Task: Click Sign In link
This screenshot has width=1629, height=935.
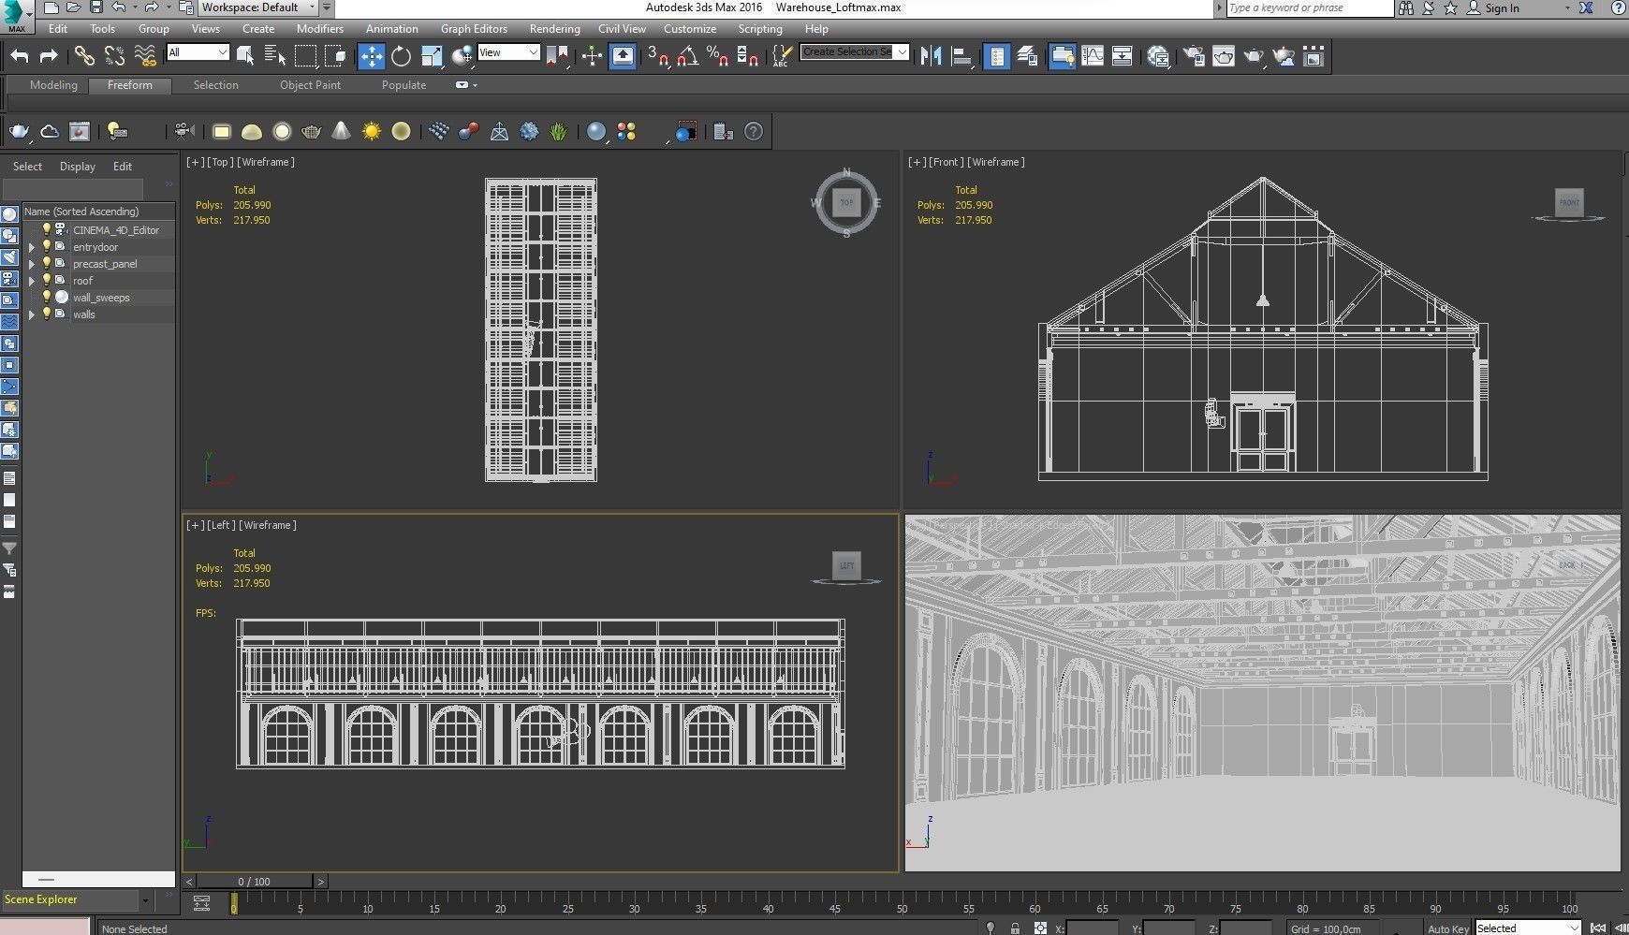Action: click(x=1502, y=8)
